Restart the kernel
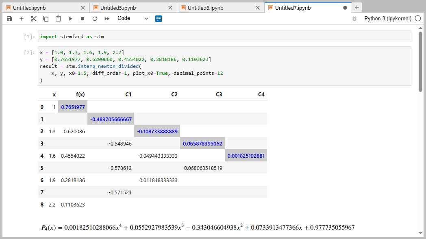This screenshot has height=239, width=426. (95, 19)
